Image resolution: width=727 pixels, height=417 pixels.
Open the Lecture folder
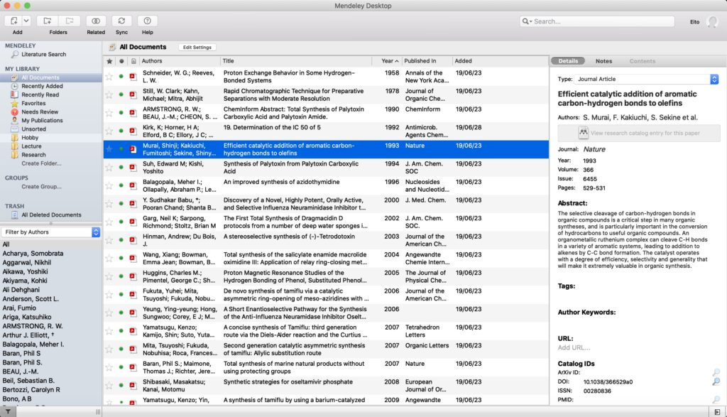pyautogui.click(x=31, y=146)
